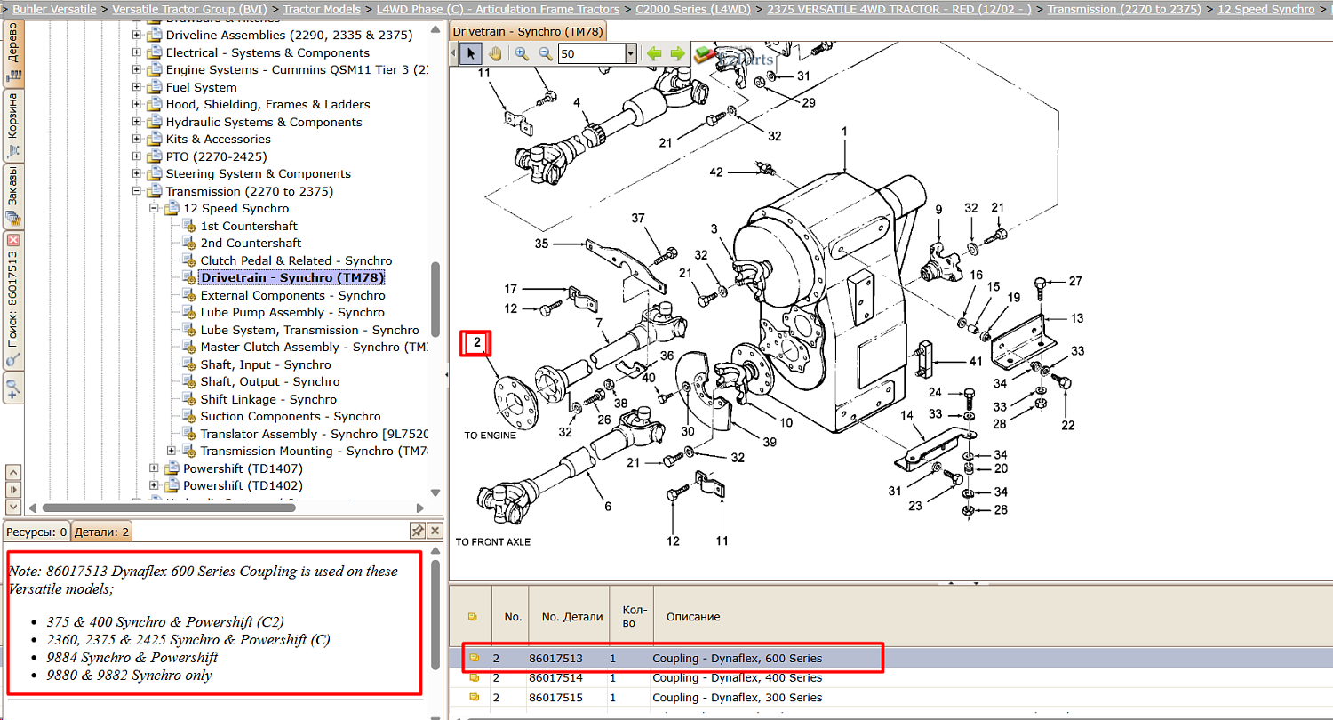This screenshot has width=1333, height=720.
Task: Open C2000 Series (L4WD) breadcrumb link
Action: pos(693,9)
